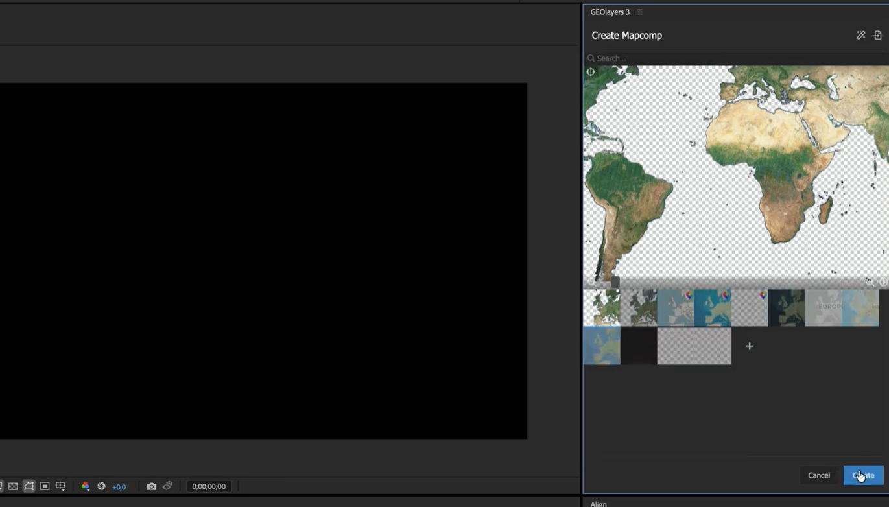Click the Create button
889x507 pixels.
pyautogui.click(x=863, y=475)
